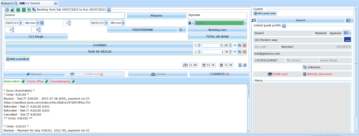The image size is (359, 136).
Task: Click the 51.00 rate gauge total
Action: (x=190, y=65)
